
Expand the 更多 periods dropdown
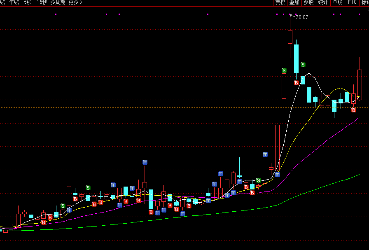click(75, 2)
